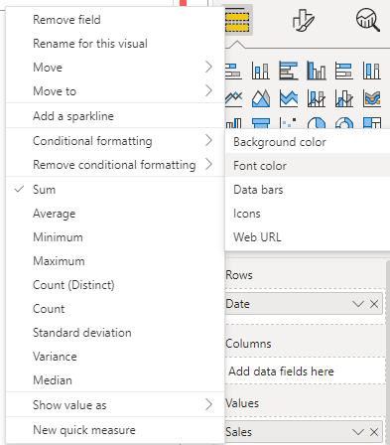Click the Rows section label
Viewport: 390px width, 445px height.
pos(239,275)
